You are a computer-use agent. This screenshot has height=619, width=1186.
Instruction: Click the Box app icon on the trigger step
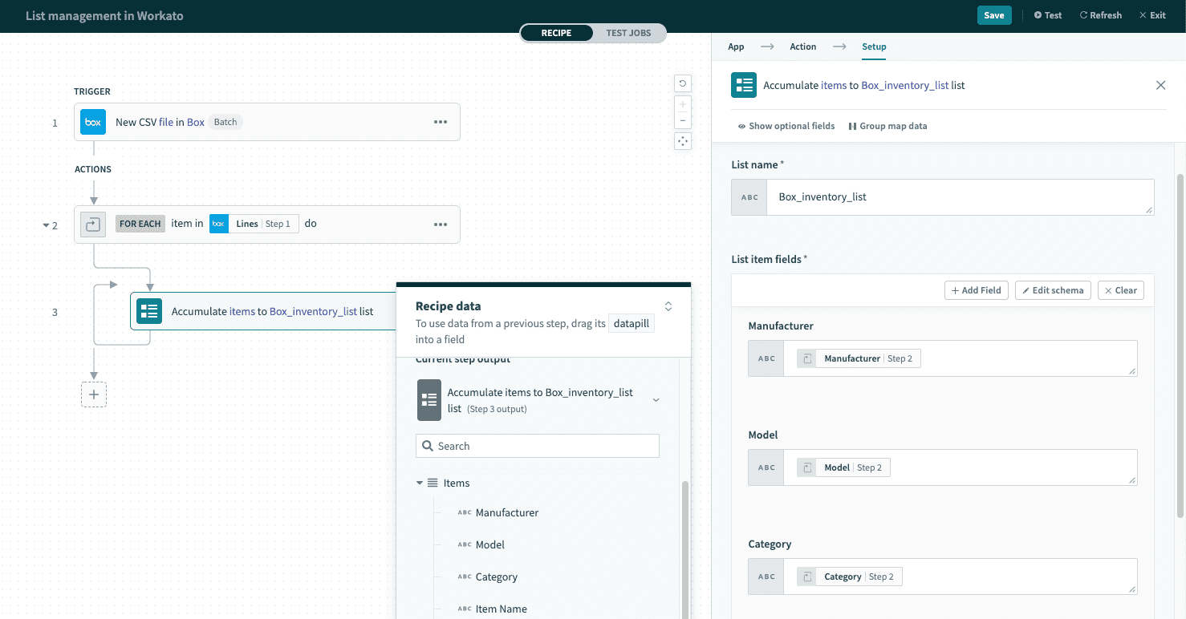point(92,122)
